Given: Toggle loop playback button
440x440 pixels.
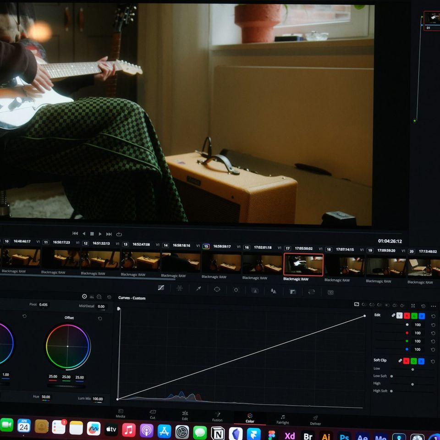Looking at the screenshot, I should coord(119,234).
